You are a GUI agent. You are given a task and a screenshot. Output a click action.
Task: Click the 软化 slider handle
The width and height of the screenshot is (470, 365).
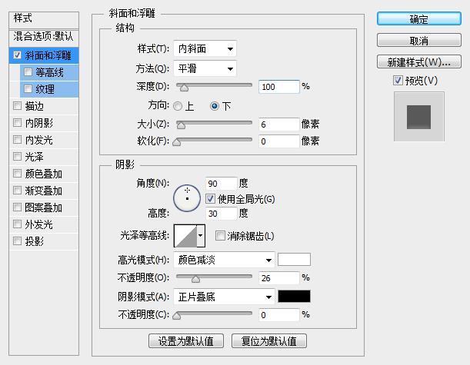177,142
